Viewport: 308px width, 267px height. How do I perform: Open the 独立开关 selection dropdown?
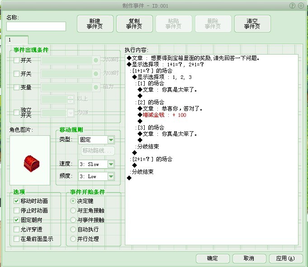coord(58,113)
